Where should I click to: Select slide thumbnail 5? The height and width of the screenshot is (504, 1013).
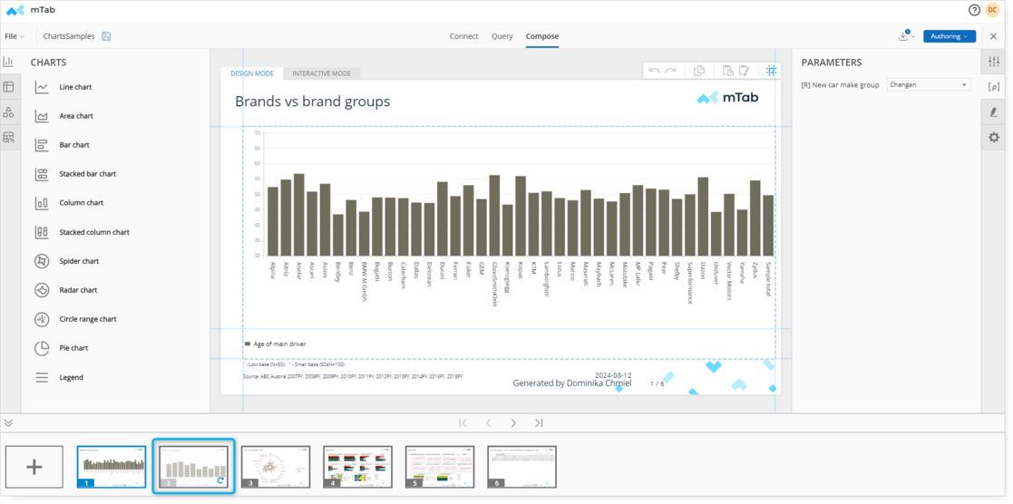[440, 467]
